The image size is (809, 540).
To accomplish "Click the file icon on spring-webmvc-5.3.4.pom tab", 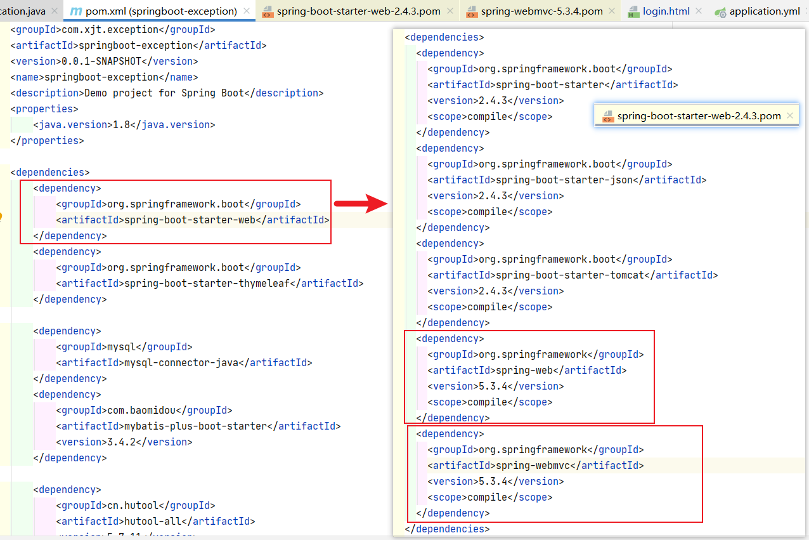I will [472, 11].
